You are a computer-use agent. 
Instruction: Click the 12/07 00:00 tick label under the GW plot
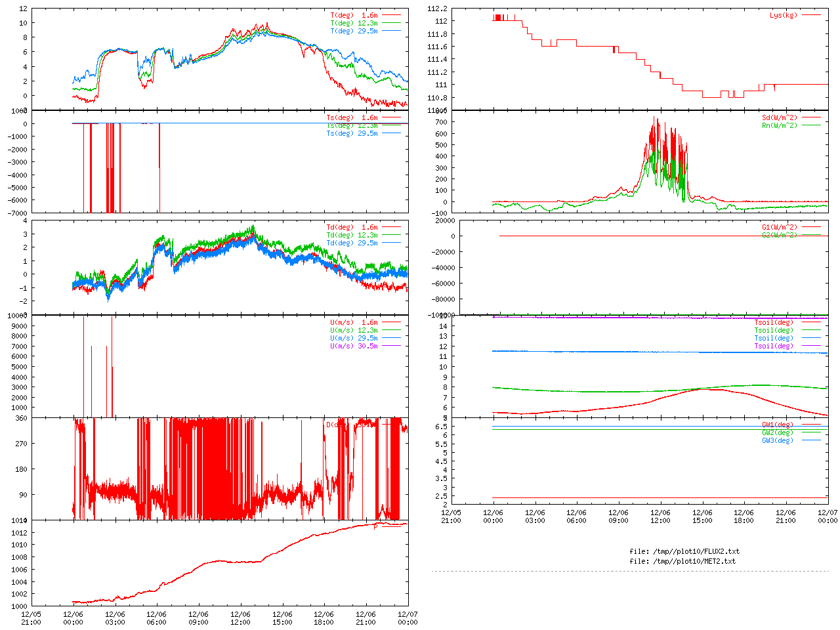[828, 516]
